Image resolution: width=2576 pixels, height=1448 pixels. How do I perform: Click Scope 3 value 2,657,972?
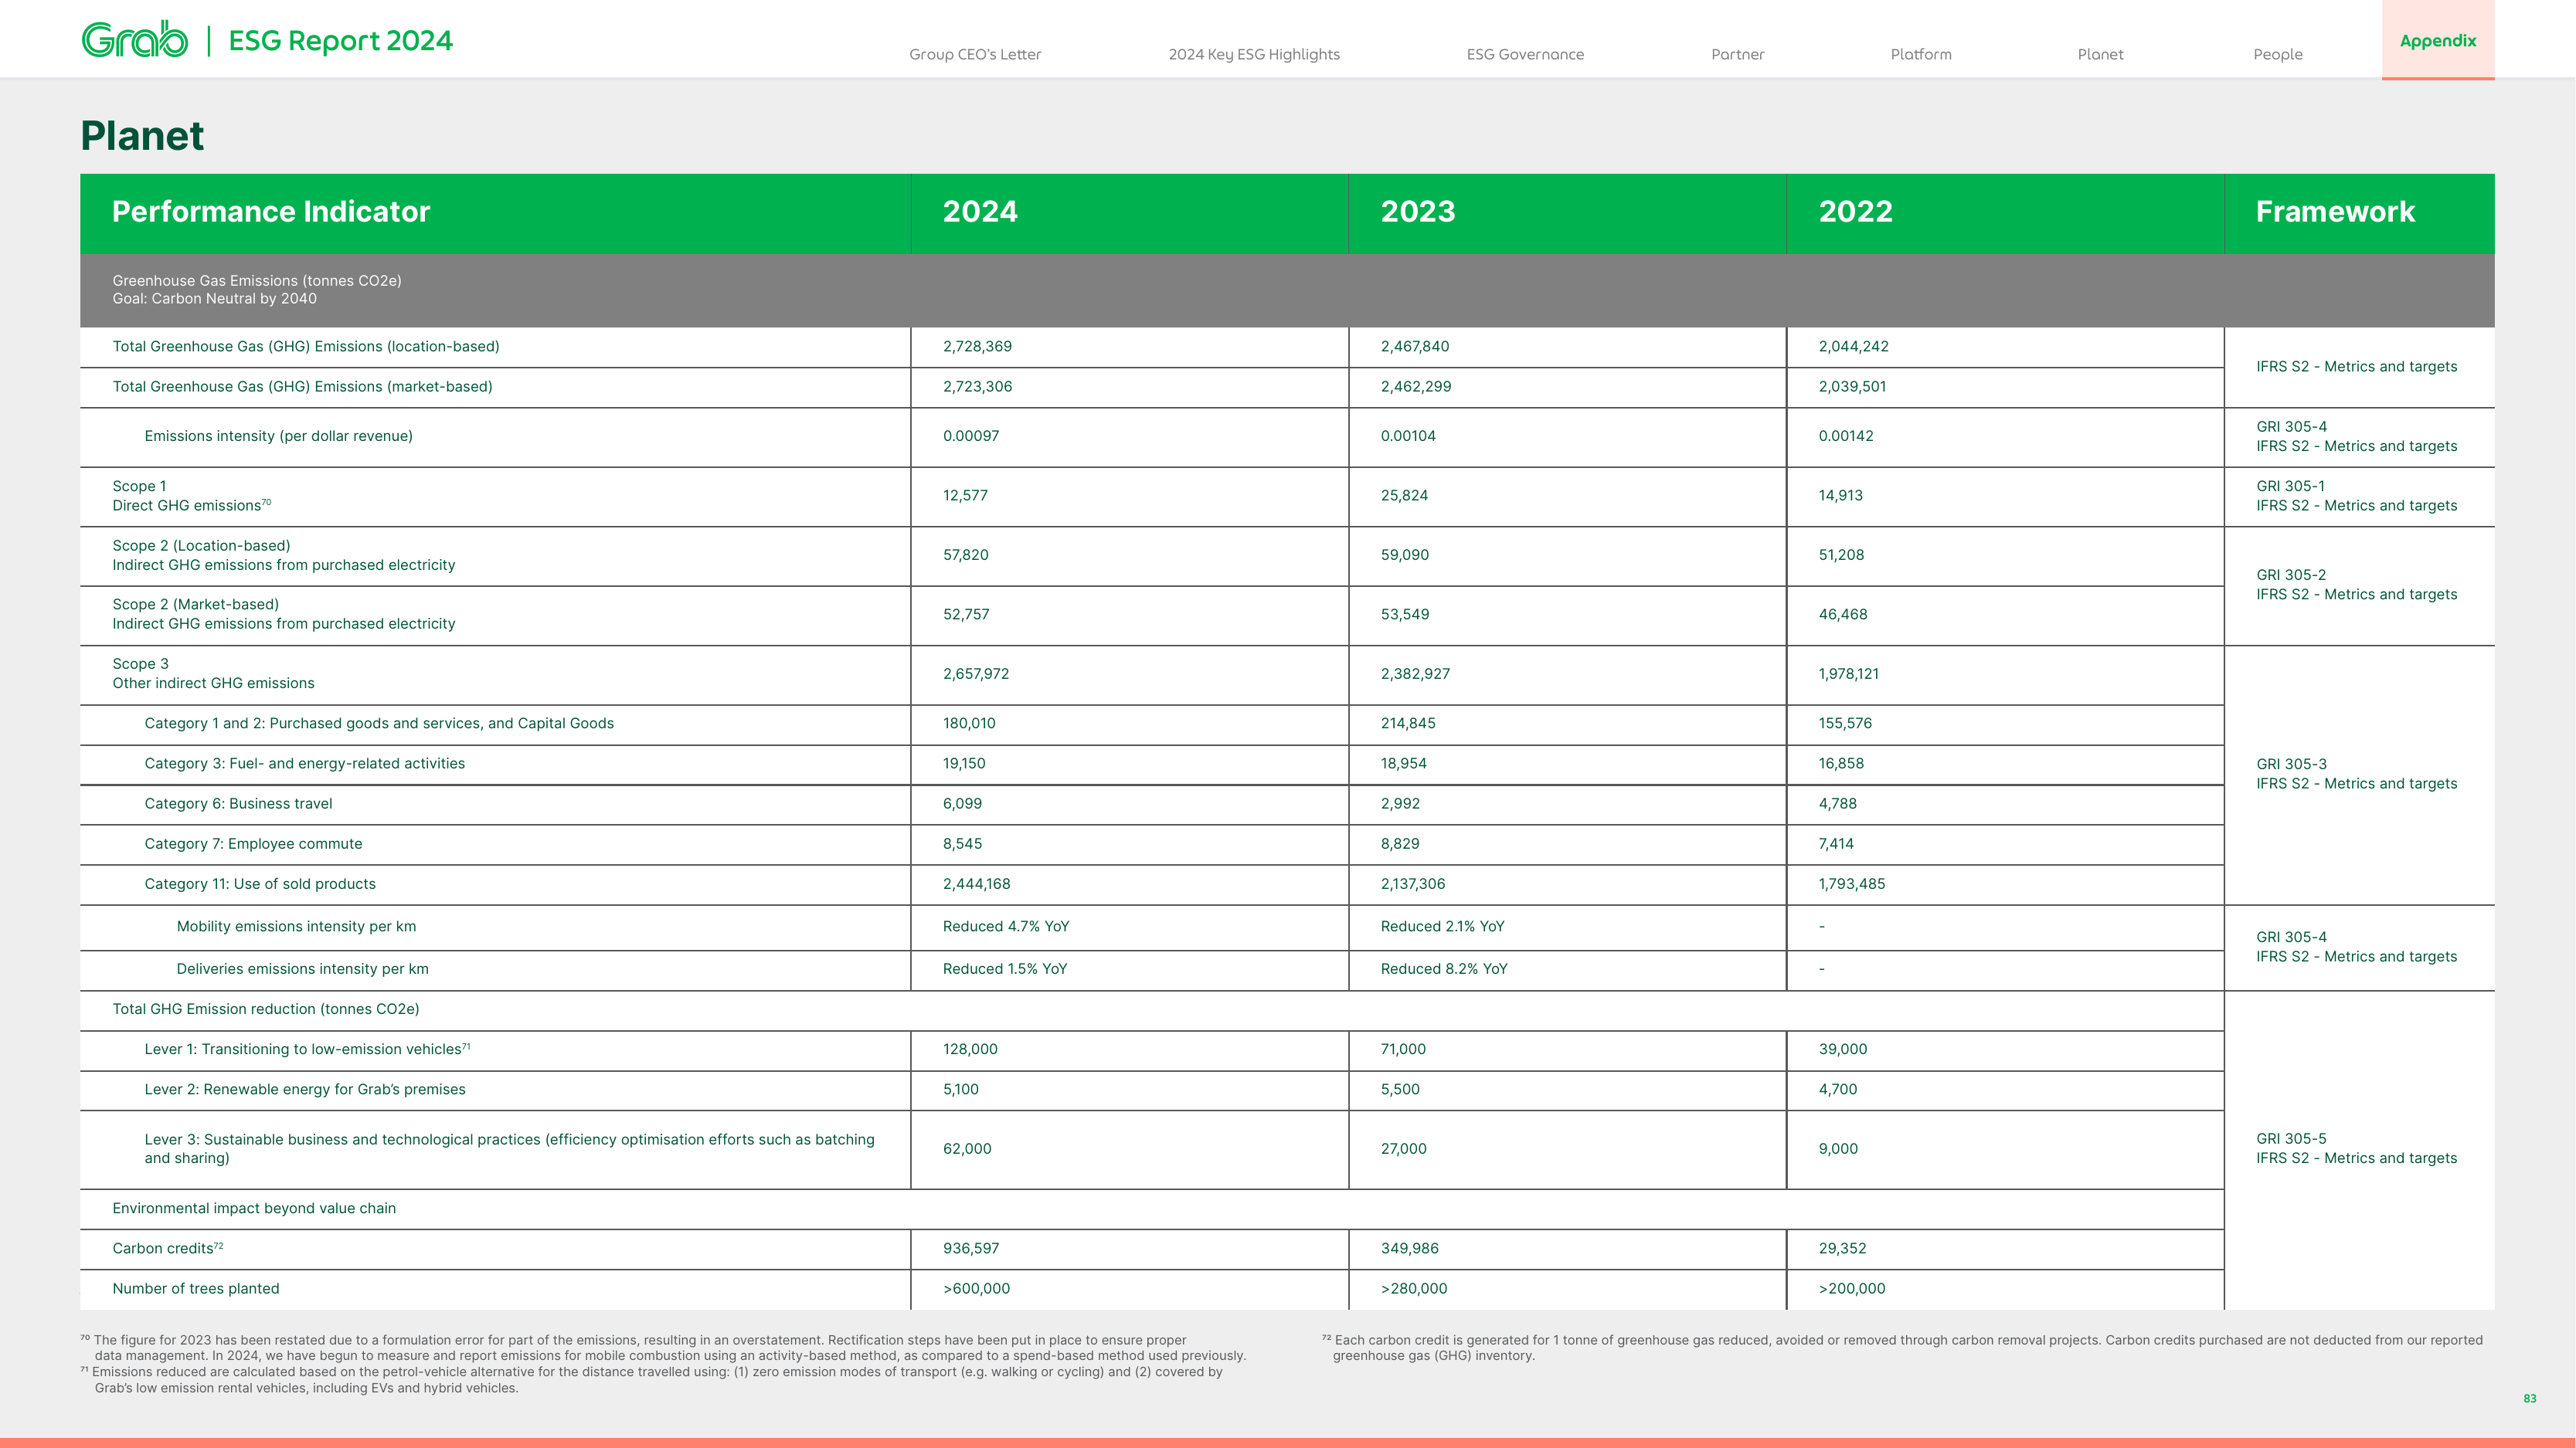pos(976,673)
